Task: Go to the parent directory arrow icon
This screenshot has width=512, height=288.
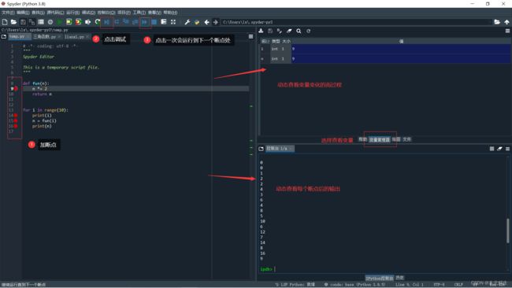Action: tap(506, 22)
